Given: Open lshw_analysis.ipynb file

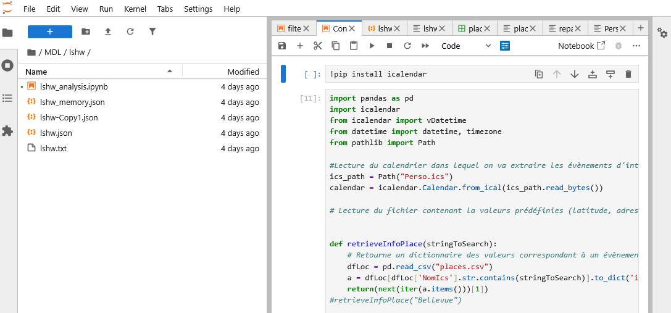Looking at the screenshot, I should coord(73,87).
